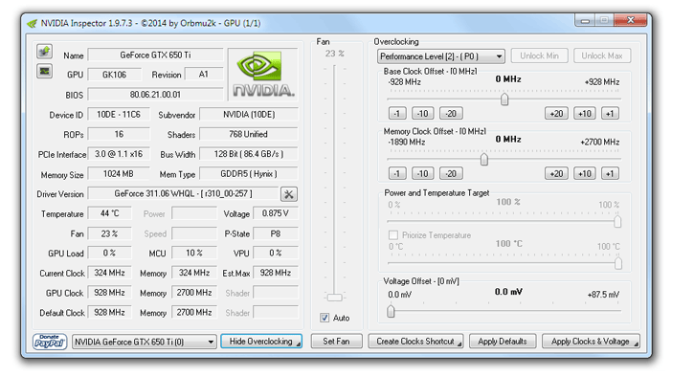
Task: Click the ROPs value 16
Action: click(119, 134)
